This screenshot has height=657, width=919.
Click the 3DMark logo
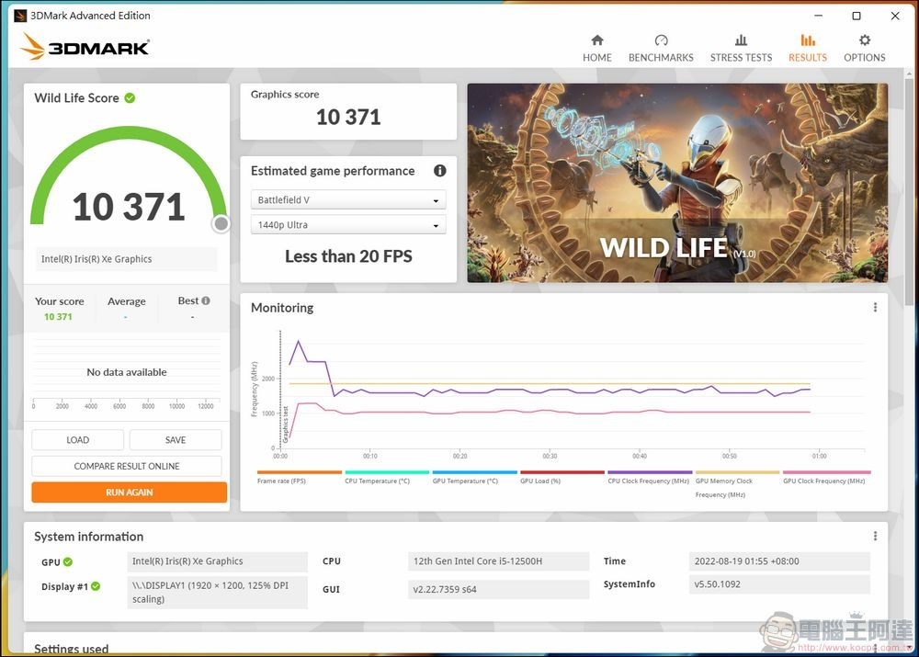point(85,46)
